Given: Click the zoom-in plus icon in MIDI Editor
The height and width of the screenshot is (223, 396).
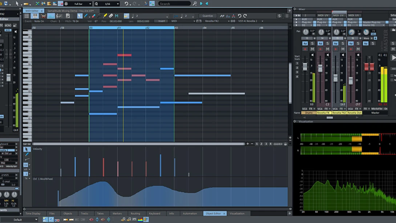Looking at the screenshot, I should (247, 144).
